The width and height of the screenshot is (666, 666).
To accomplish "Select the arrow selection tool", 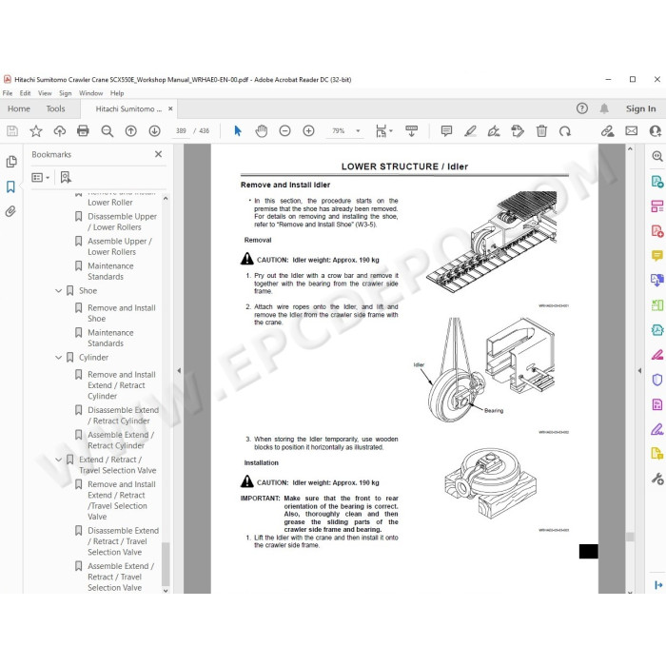I will click(238, 131).
